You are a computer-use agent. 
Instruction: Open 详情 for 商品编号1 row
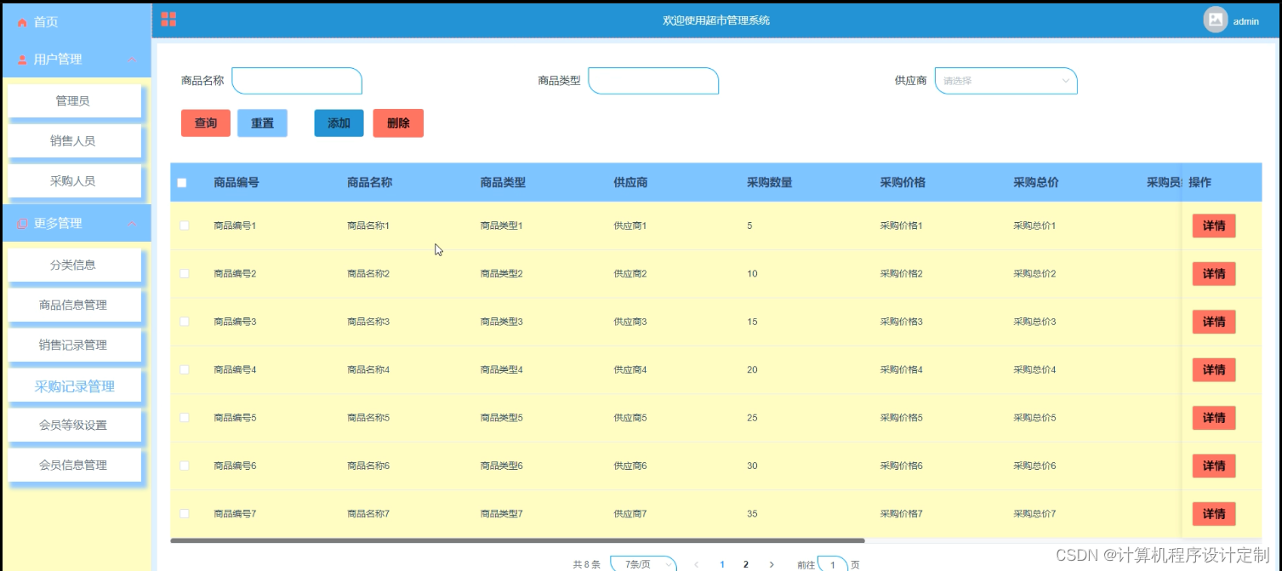(1214, 226)
